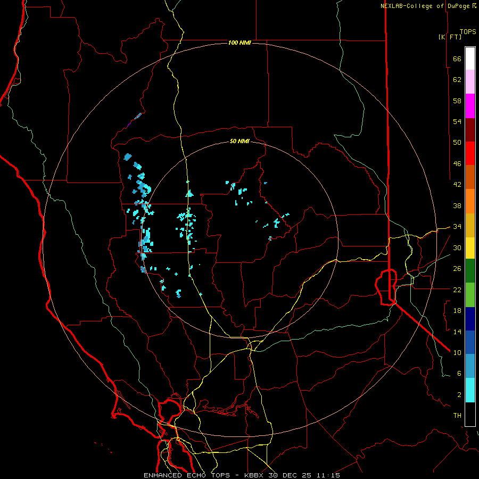This screenshot has width=479, height=479.
Task: Click the bright red legend swatch
Action: 470,153
